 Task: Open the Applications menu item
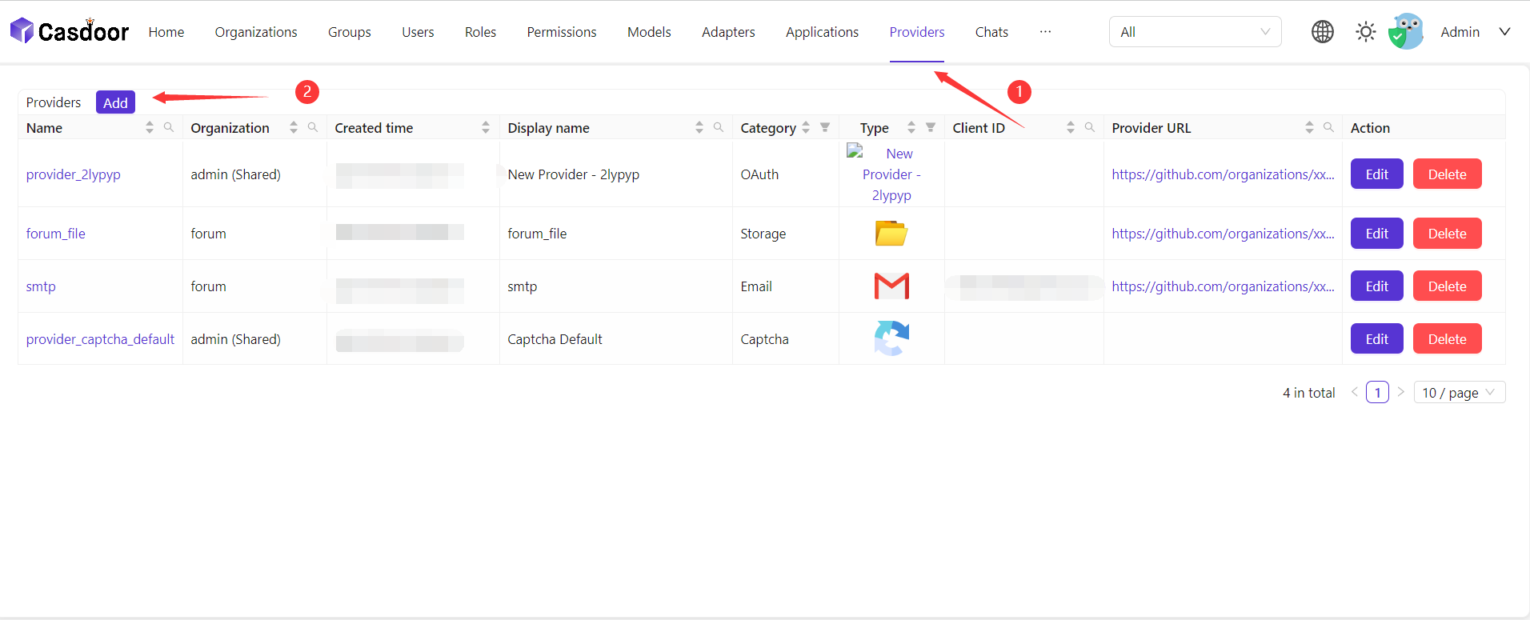[x=822, y=32]
